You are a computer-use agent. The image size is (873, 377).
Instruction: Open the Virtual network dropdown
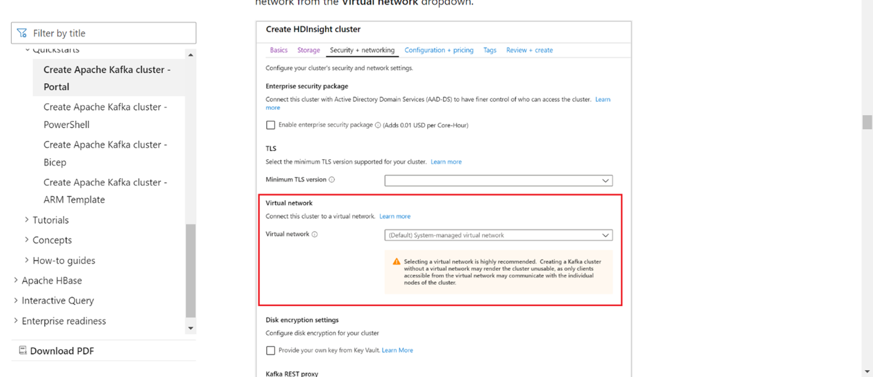pos(498,235)
